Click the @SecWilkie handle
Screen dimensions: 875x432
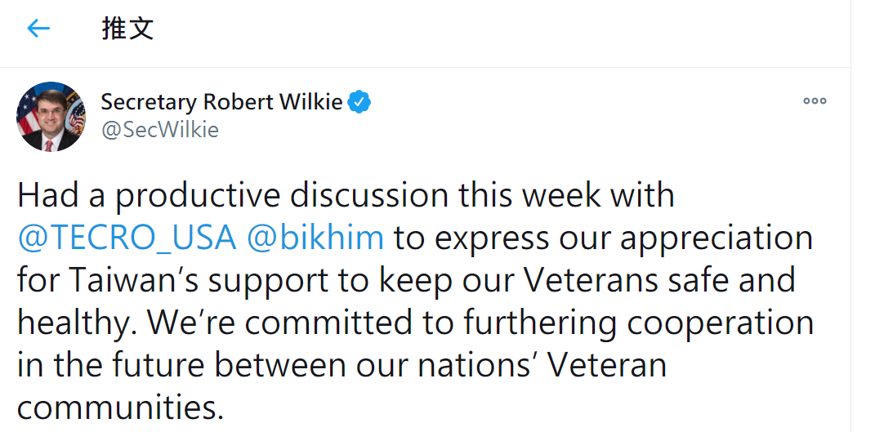(x=159, y=130)
